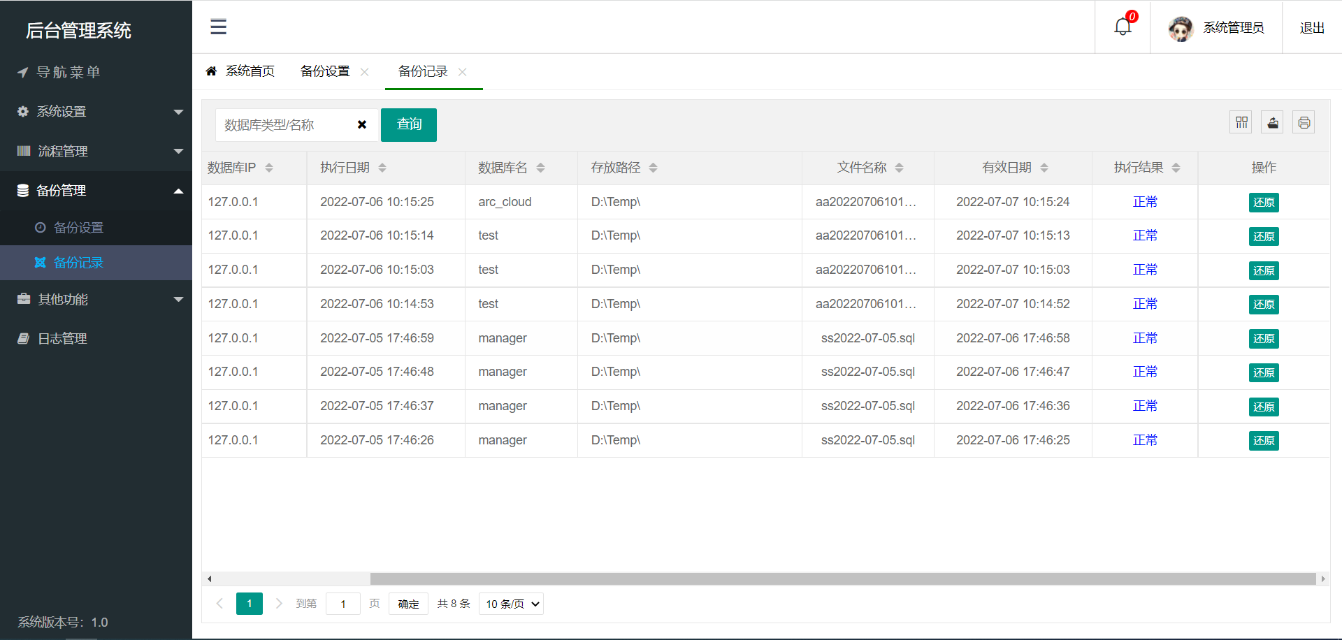
Task: Click the notification bell icon
Action: [x=1122, y=25]
